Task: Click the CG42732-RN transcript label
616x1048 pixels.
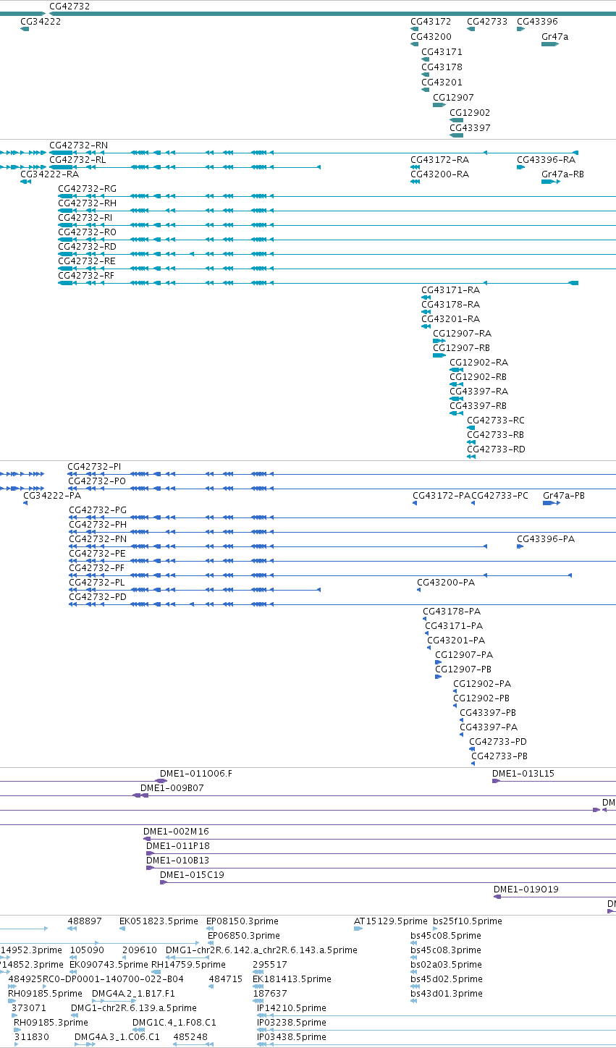Action: tap(78, 145)
